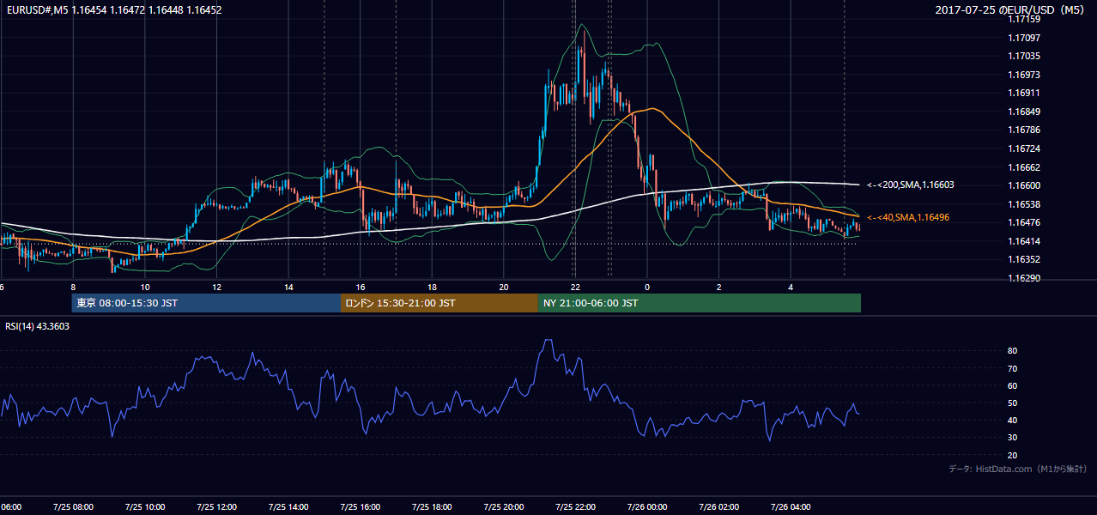Click price axis value 1.16973
The width and height of the screenshot is (1097, 515).
click(x=1025, y=75)
